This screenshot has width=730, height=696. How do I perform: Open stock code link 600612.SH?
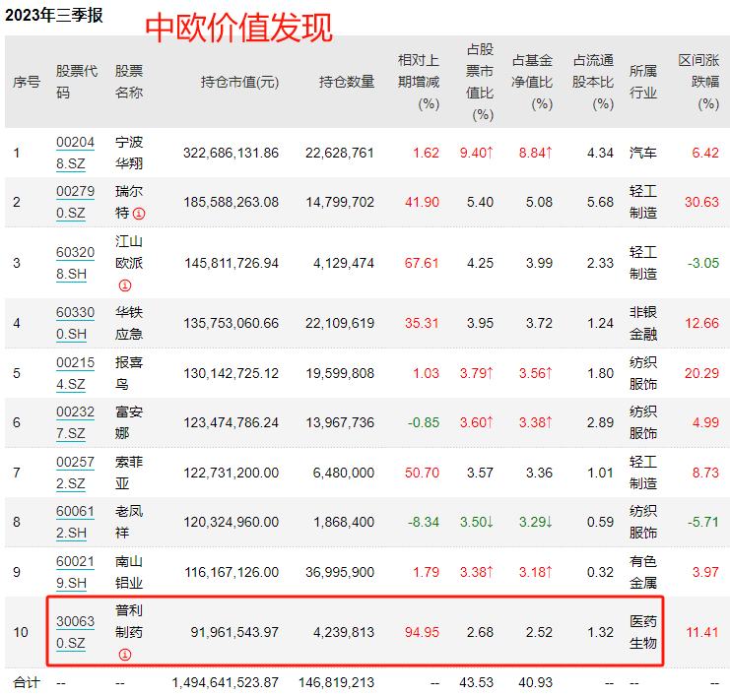pos(75,522)
